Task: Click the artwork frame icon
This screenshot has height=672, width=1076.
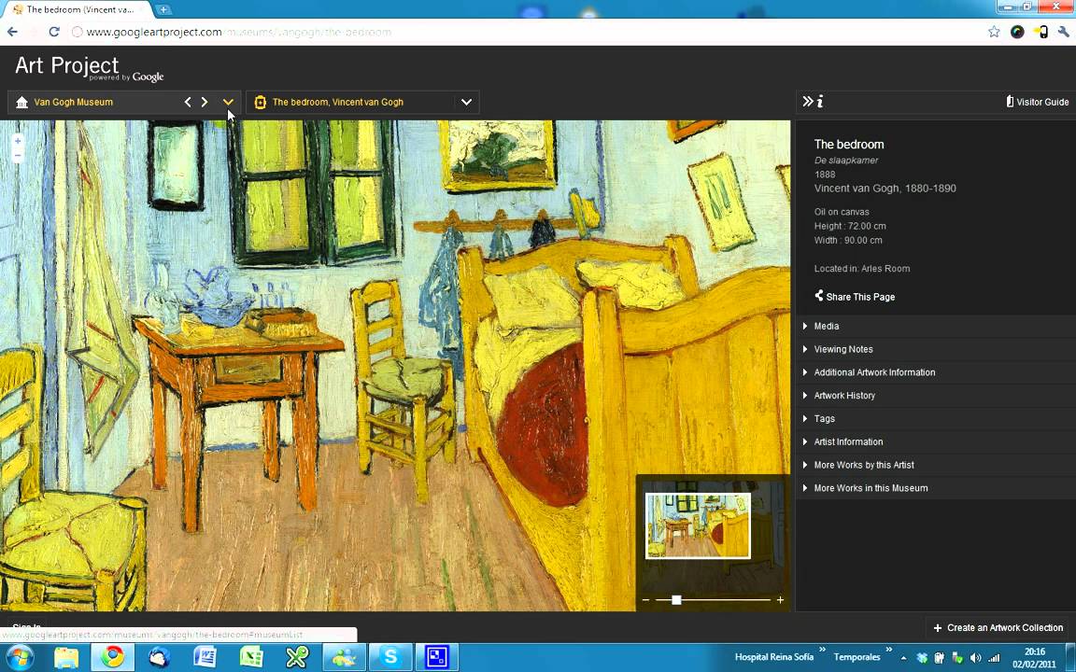Action: click(260, 102)
